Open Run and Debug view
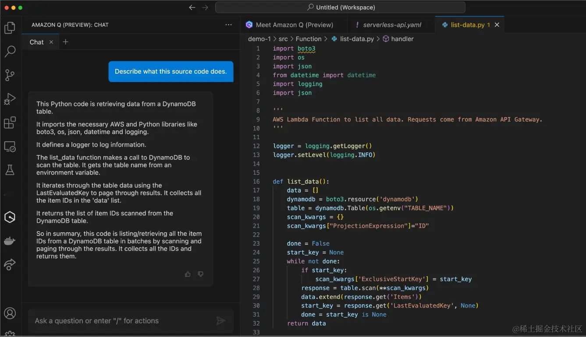The width and height of the screenshot is (586, 337). 10,99
